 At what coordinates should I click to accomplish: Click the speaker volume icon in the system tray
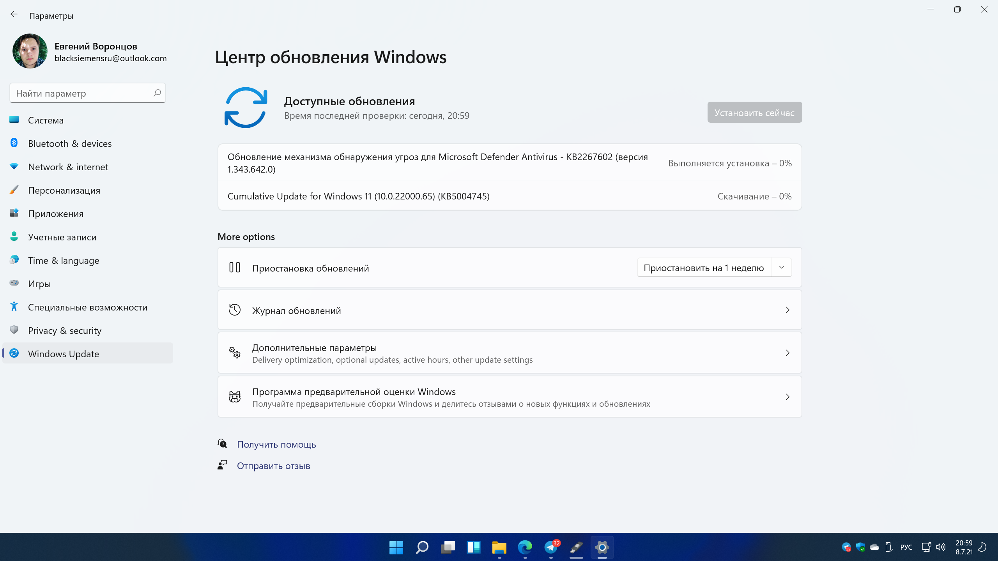941,547
